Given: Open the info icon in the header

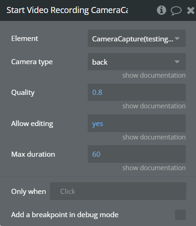Looking at the screenshot, I should 161,10.
